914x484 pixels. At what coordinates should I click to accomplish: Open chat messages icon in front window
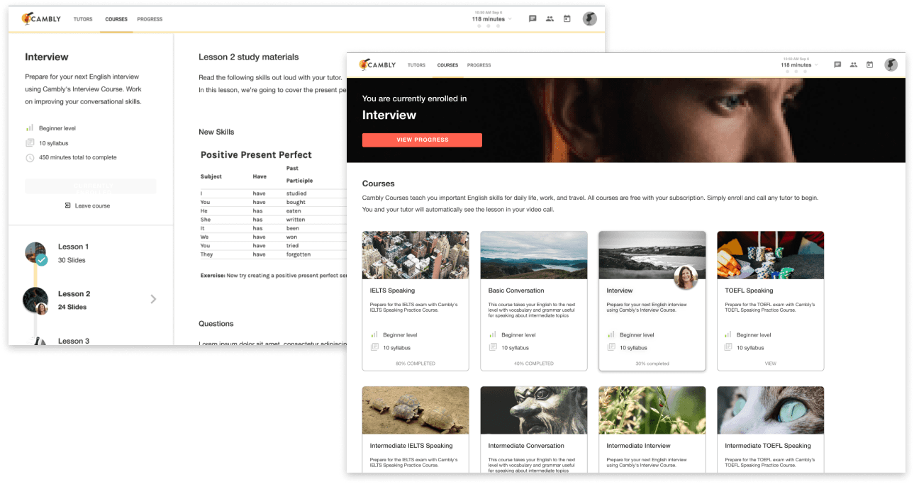click(837, 64)
